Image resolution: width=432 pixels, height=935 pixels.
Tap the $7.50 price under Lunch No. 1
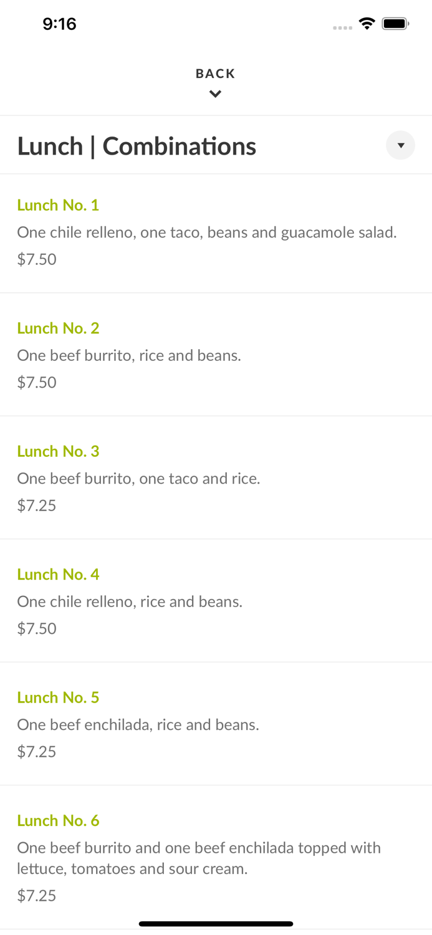[x=37, y=259]
